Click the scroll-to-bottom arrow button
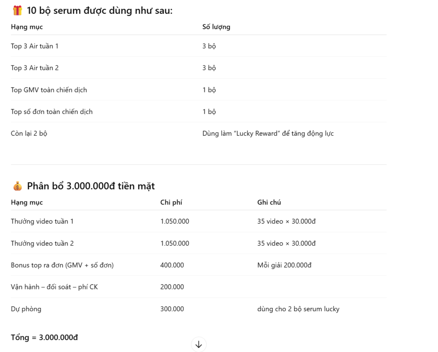The height and width of the screenshot is (352, 438). point(198,344)
